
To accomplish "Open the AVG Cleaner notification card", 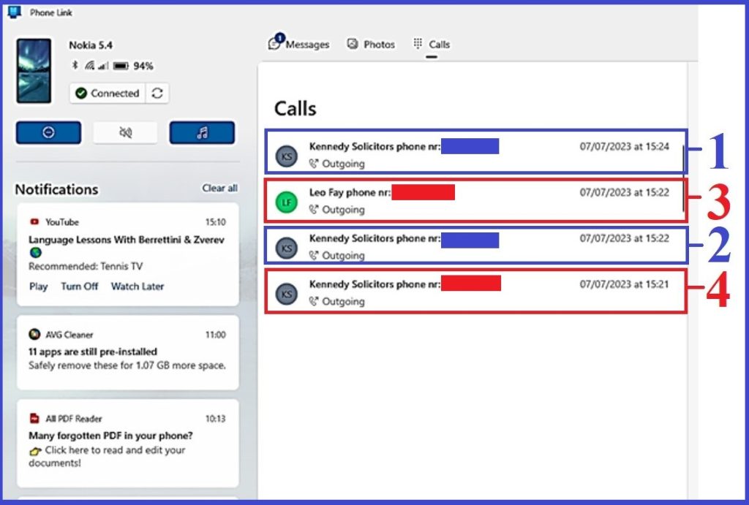I will tap(127, 352).
